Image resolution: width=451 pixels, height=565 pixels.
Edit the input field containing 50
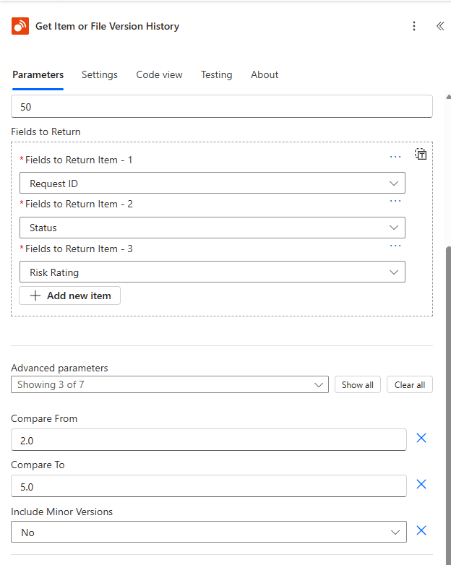tap(222, 106)
